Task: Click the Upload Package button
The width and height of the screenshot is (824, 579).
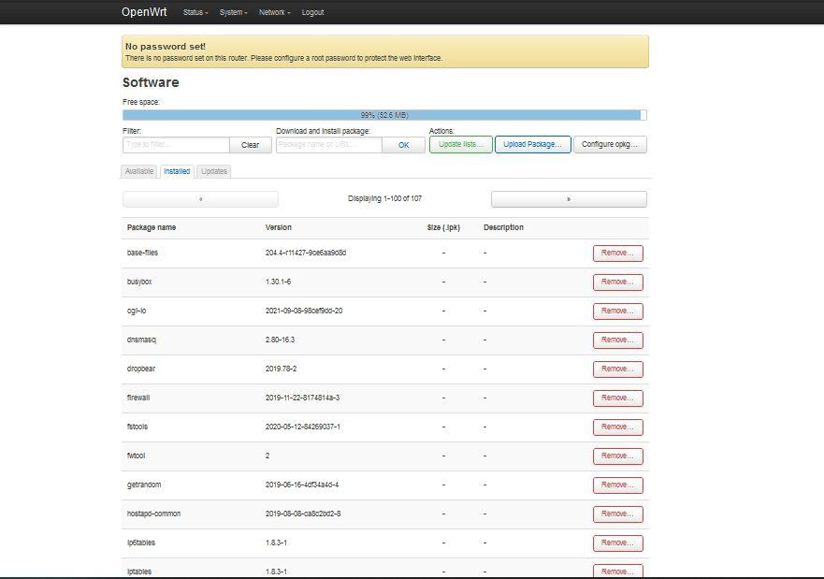Action: pyautogui.click(x=532, y=144)
